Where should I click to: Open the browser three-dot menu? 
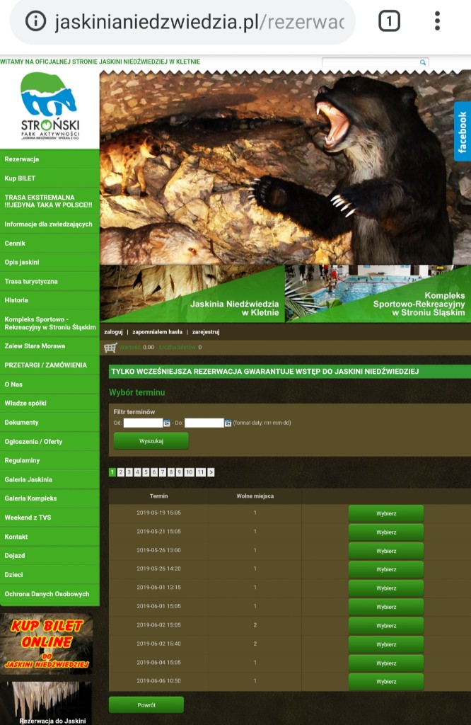click(x=437, y=21)
